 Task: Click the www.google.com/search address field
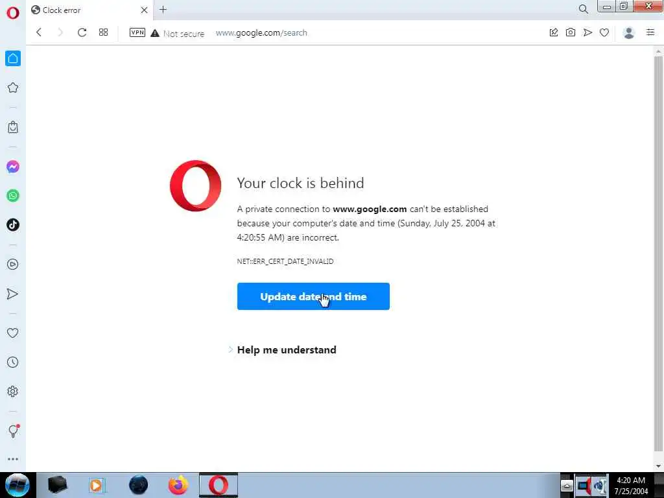[x=261, y=32]
